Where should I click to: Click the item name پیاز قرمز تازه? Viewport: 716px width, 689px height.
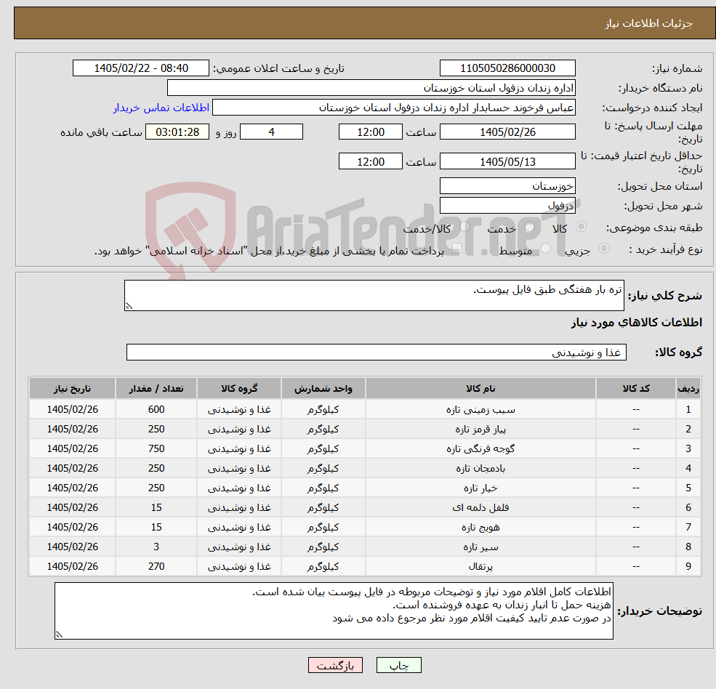coord(480,430)
